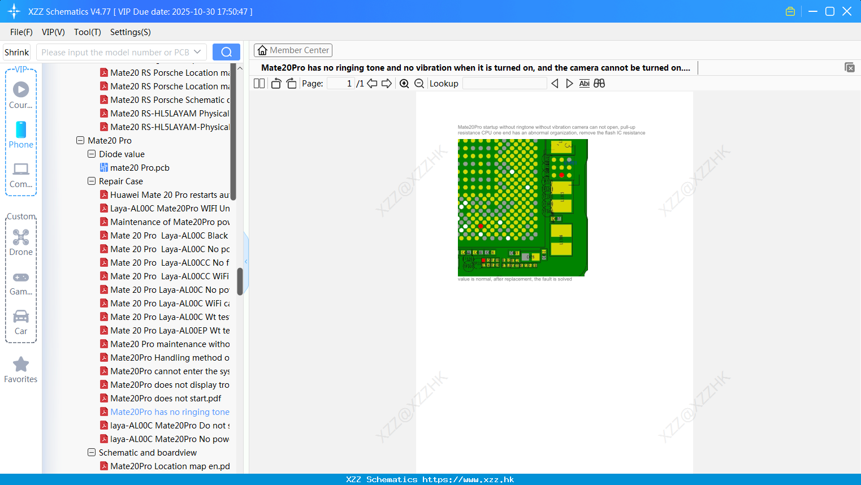
Task: Open the Game console sidebar category
Action: (21, 283)
